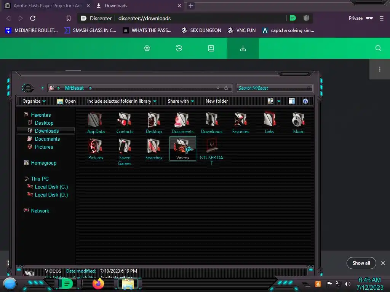Select the Documents folder in file list

[182, 123]
